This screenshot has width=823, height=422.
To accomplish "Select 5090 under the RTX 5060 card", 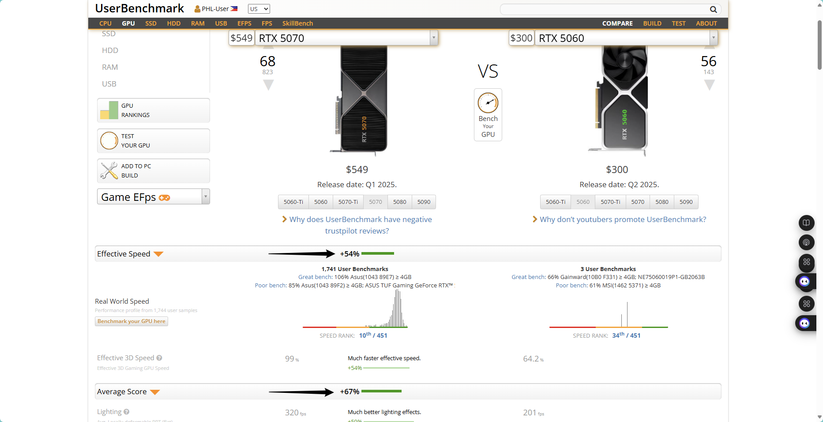I will [x=686, y=202].
